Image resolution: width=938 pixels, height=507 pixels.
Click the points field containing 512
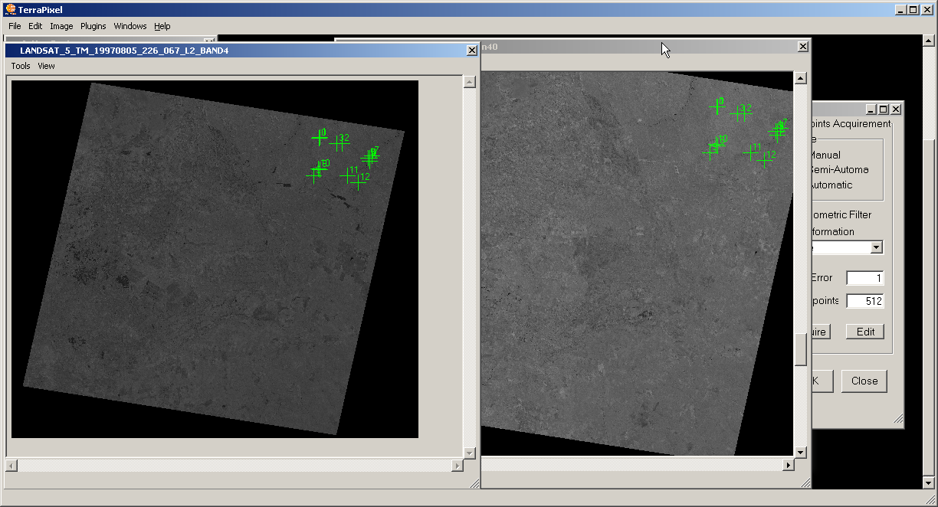(864, 301)
